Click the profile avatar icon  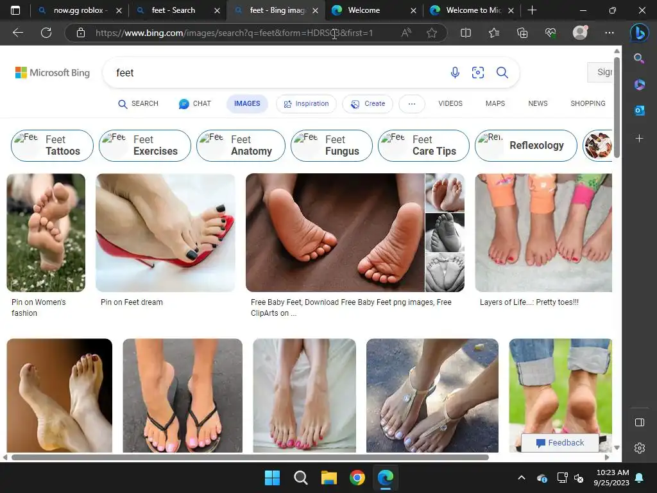point(580,33)
